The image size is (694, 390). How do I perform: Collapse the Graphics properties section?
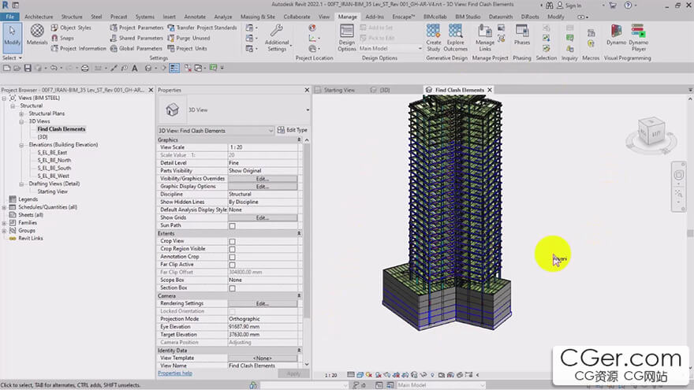(299, 139)
